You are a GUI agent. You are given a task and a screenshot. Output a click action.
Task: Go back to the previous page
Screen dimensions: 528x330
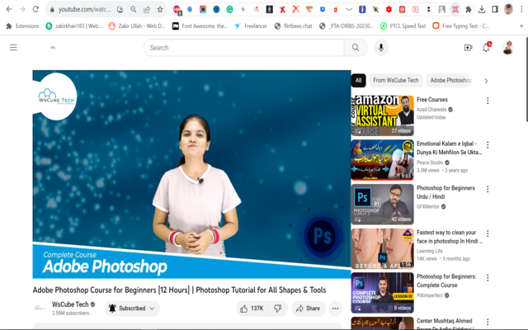tap(9, 9)
